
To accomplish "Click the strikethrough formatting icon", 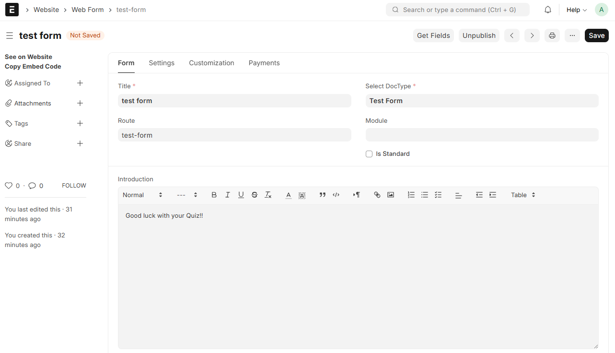I will point(255,195).
